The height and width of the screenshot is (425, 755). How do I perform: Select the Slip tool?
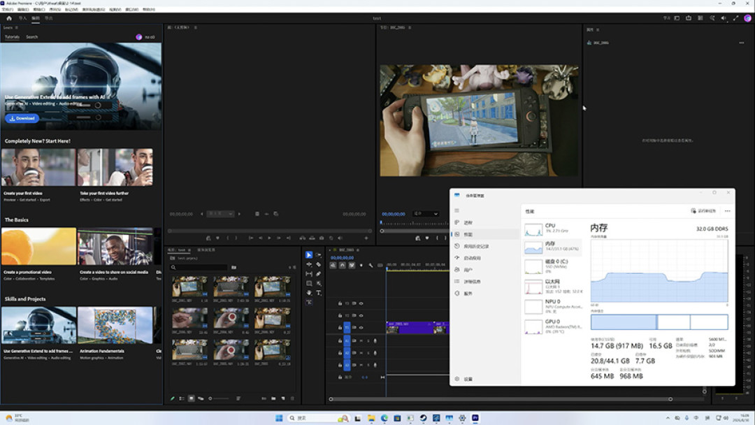click(x=309, y=274)
